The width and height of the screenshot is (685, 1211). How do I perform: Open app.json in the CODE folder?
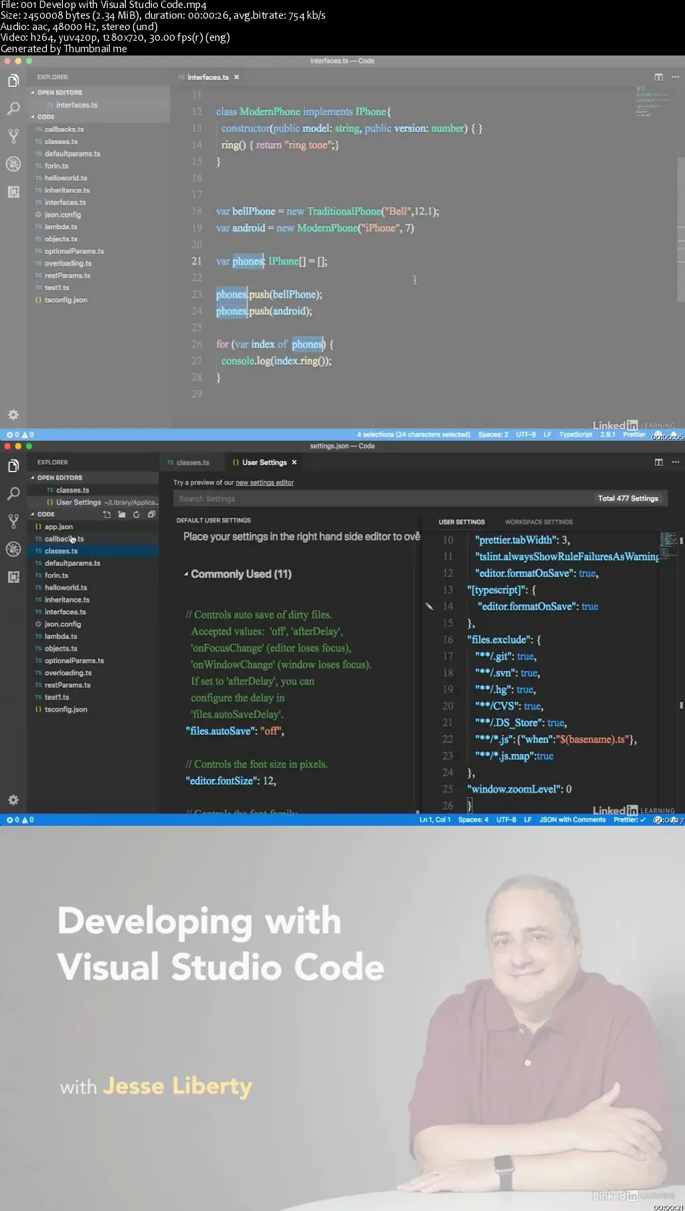pos(58,527)
